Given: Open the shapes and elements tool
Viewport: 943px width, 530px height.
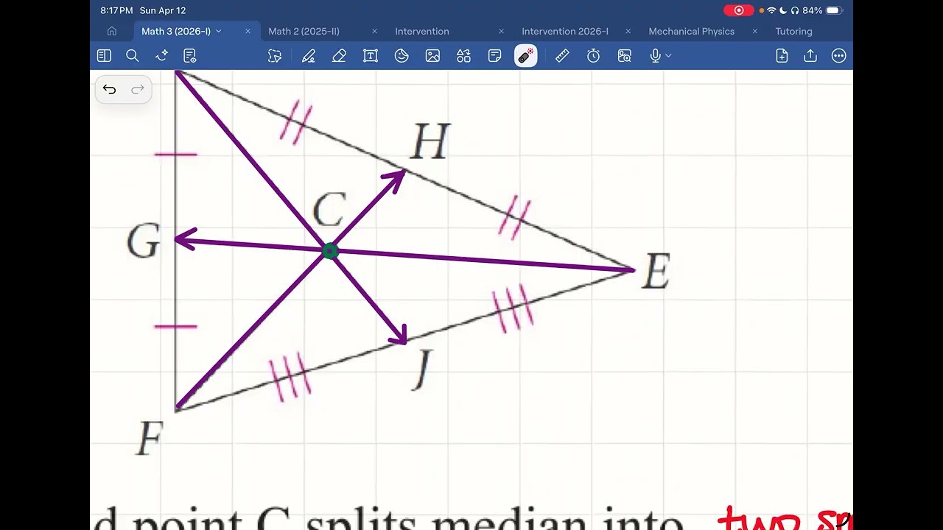Looking at the screenshot, I should [x=463, y=56].
